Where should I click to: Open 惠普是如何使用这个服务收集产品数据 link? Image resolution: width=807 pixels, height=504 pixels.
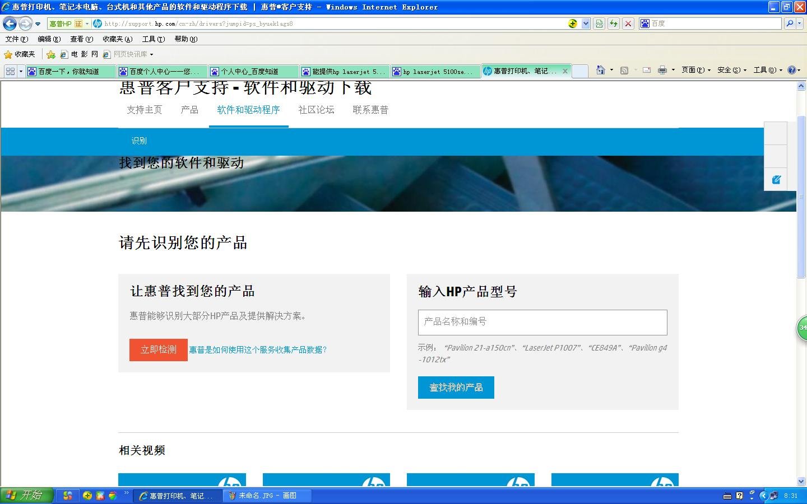click(258, 349)
